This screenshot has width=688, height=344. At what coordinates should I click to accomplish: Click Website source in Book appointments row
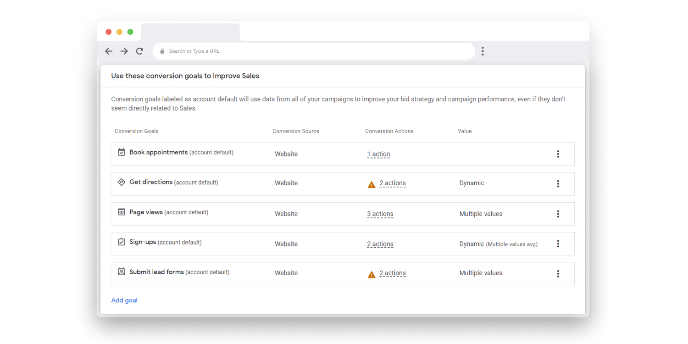286,154
